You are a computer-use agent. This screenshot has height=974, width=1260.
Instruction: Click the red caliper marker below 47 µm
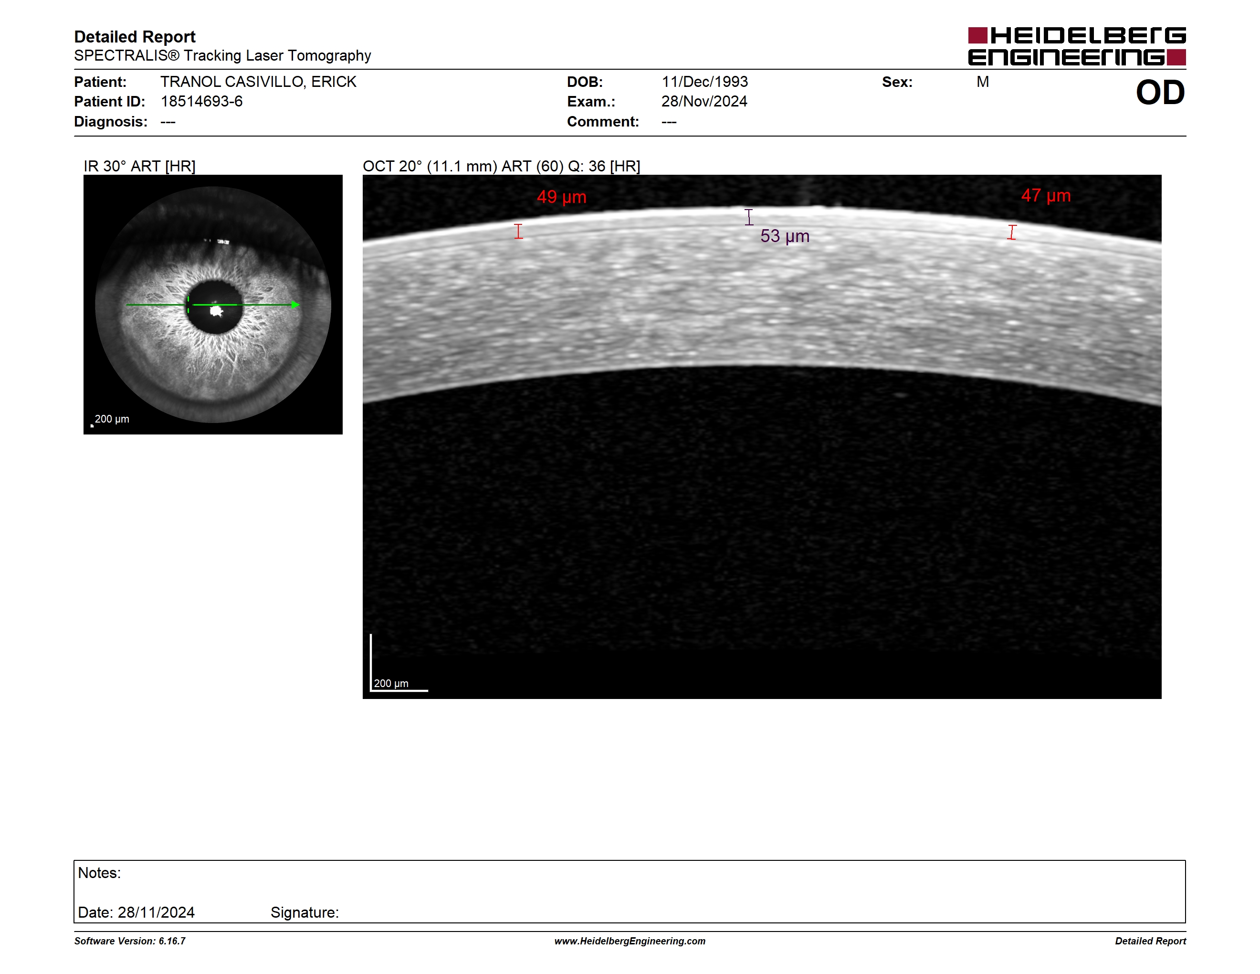point(1012,232)
